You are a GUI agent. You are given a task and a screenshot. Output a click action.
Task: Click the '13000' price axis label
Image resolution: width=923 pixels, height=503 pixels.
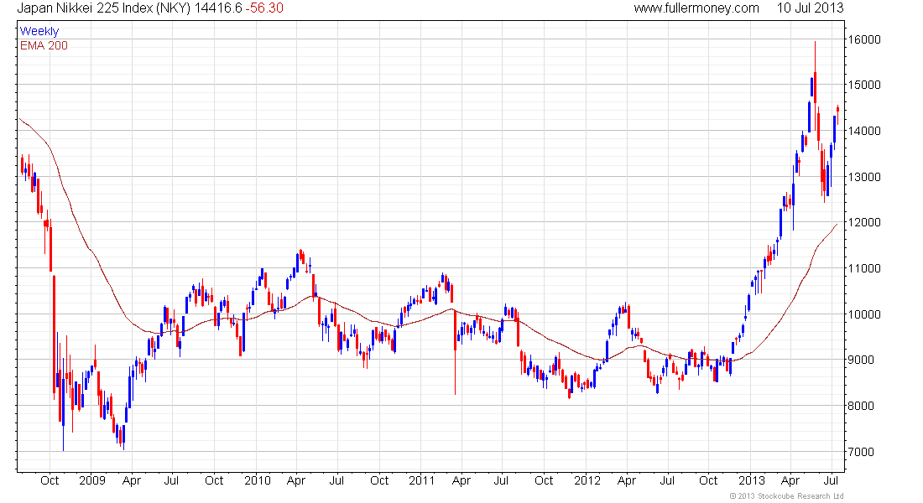(x=864, y=177)
